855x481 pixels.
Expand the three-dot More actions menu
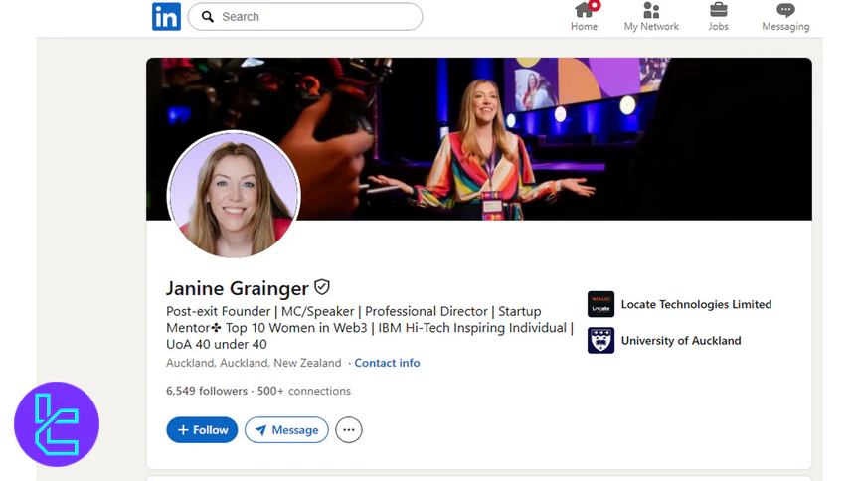(349, 429)
